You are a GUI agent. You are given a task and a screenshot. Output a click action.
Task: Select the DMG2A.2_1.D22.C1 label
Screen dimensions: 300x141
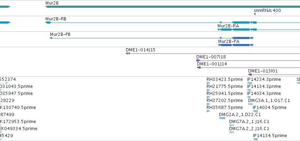[x=240, y=115]
